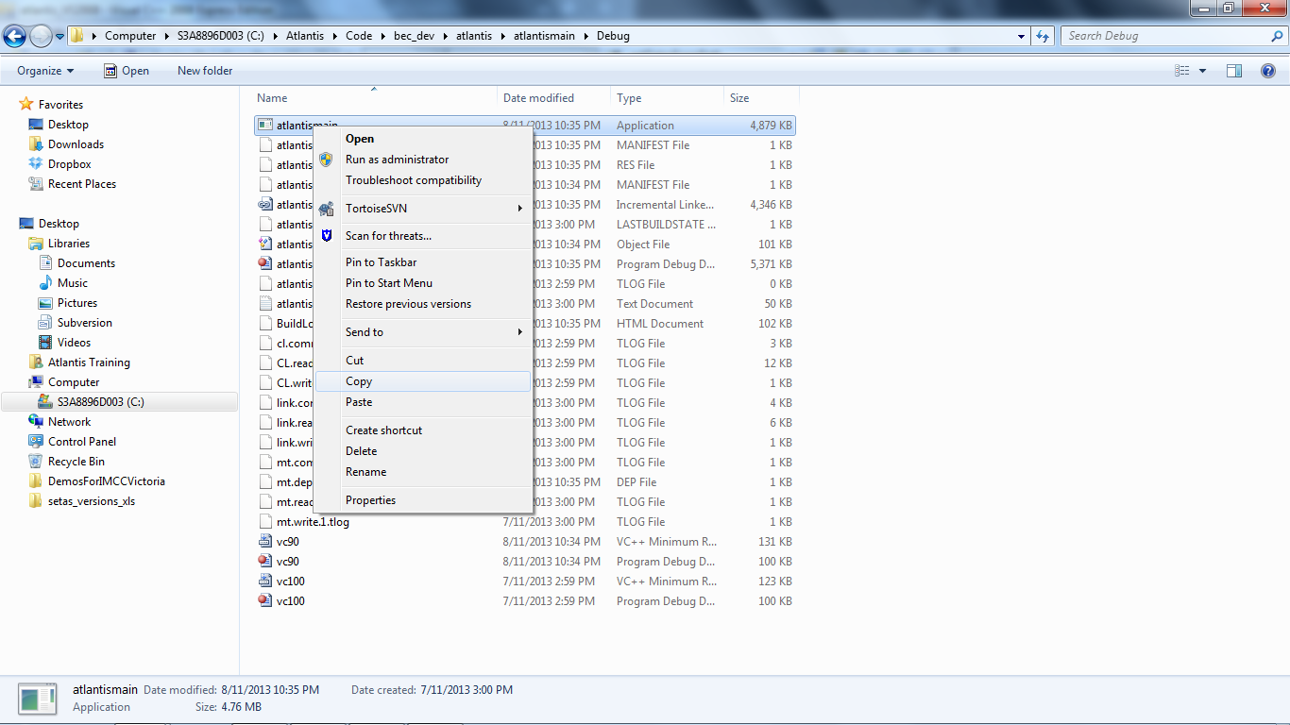
Task: Toggle the preview pane icon
Action: 1233,71
